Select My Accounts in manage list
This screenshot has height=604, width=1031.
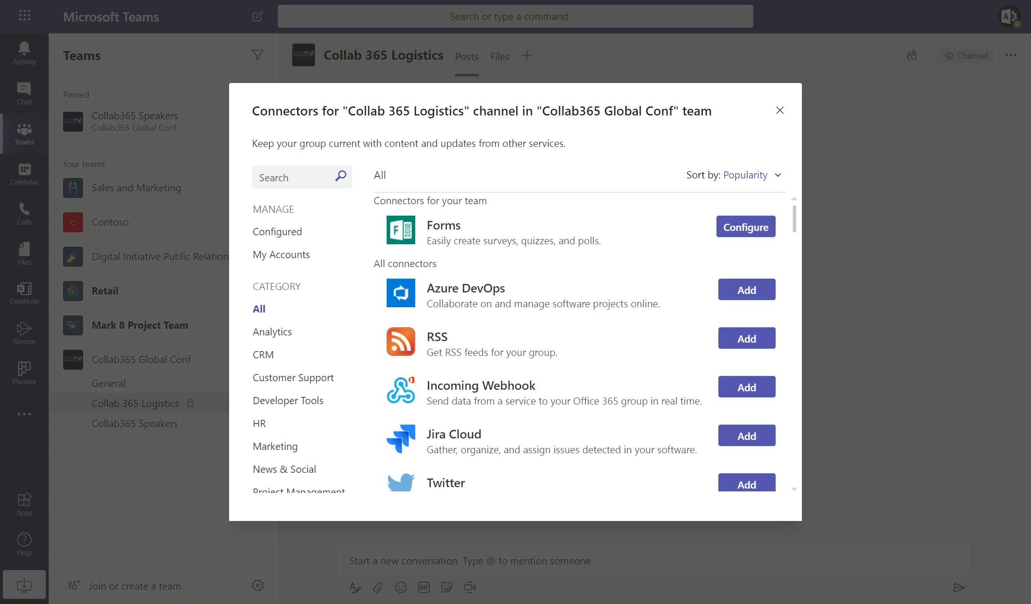tap(281, 255)
